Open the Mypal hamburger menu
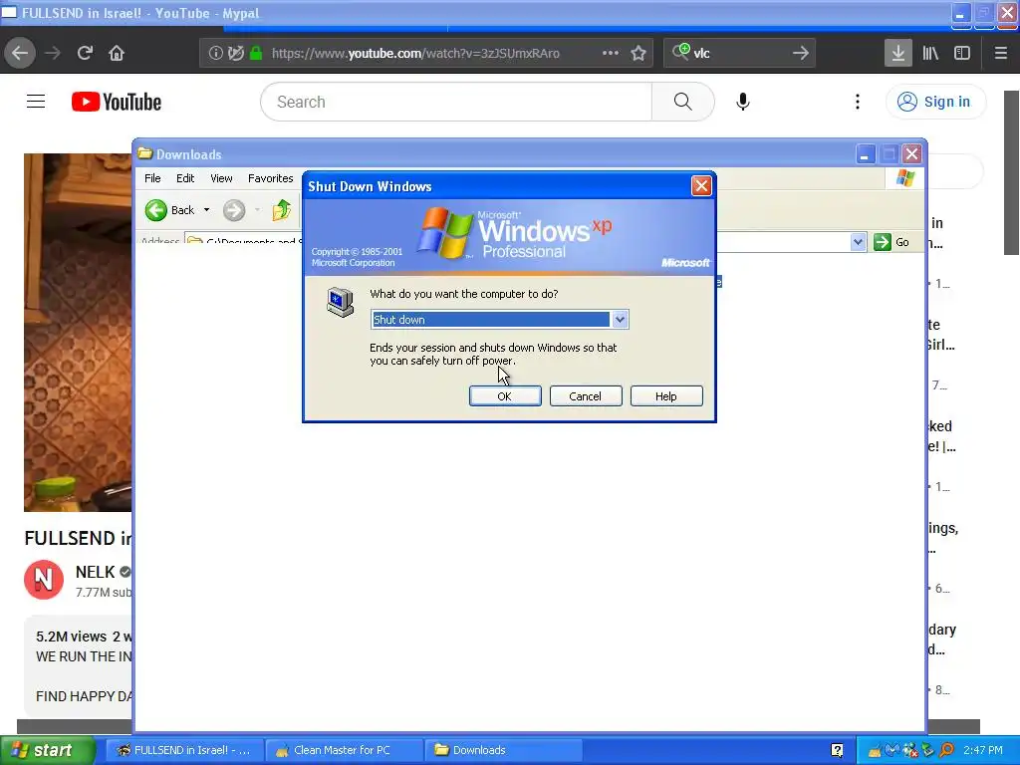This screenshot has height=765, width=1020. [1001, 53]
